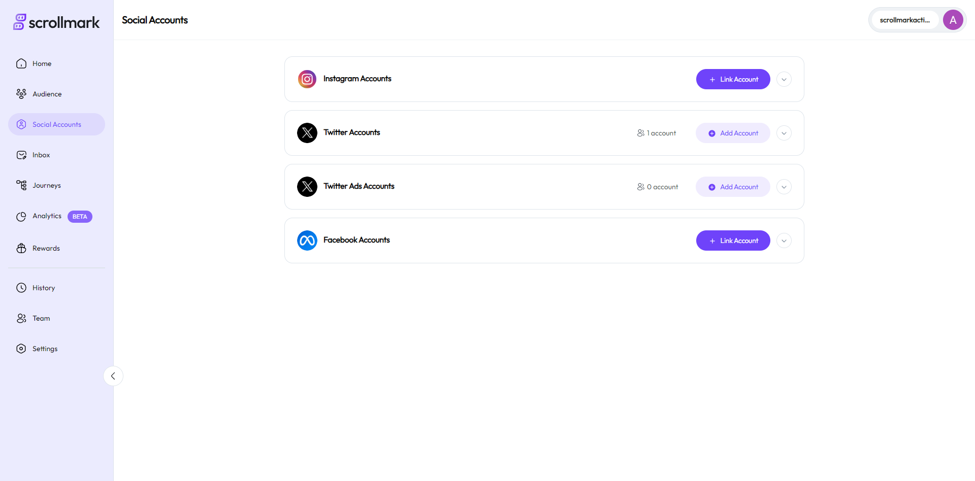Open the scrollmarkacti... workspace selector

[x=904, y=20]
